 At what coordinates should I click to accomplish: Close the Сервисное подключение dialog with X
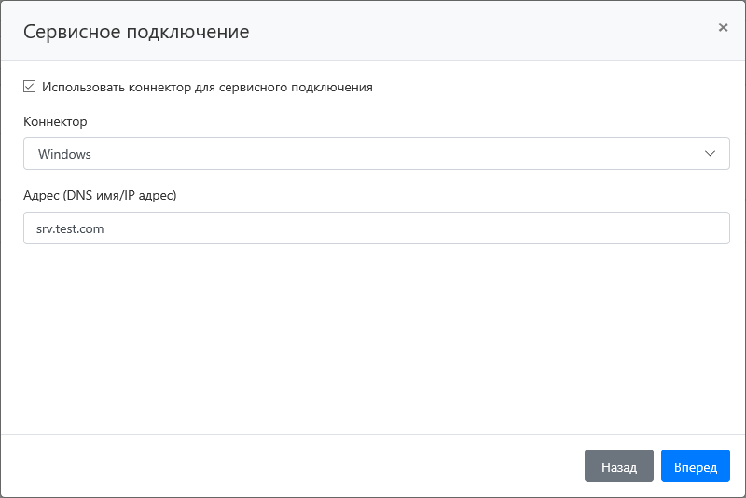coord(723,28)
